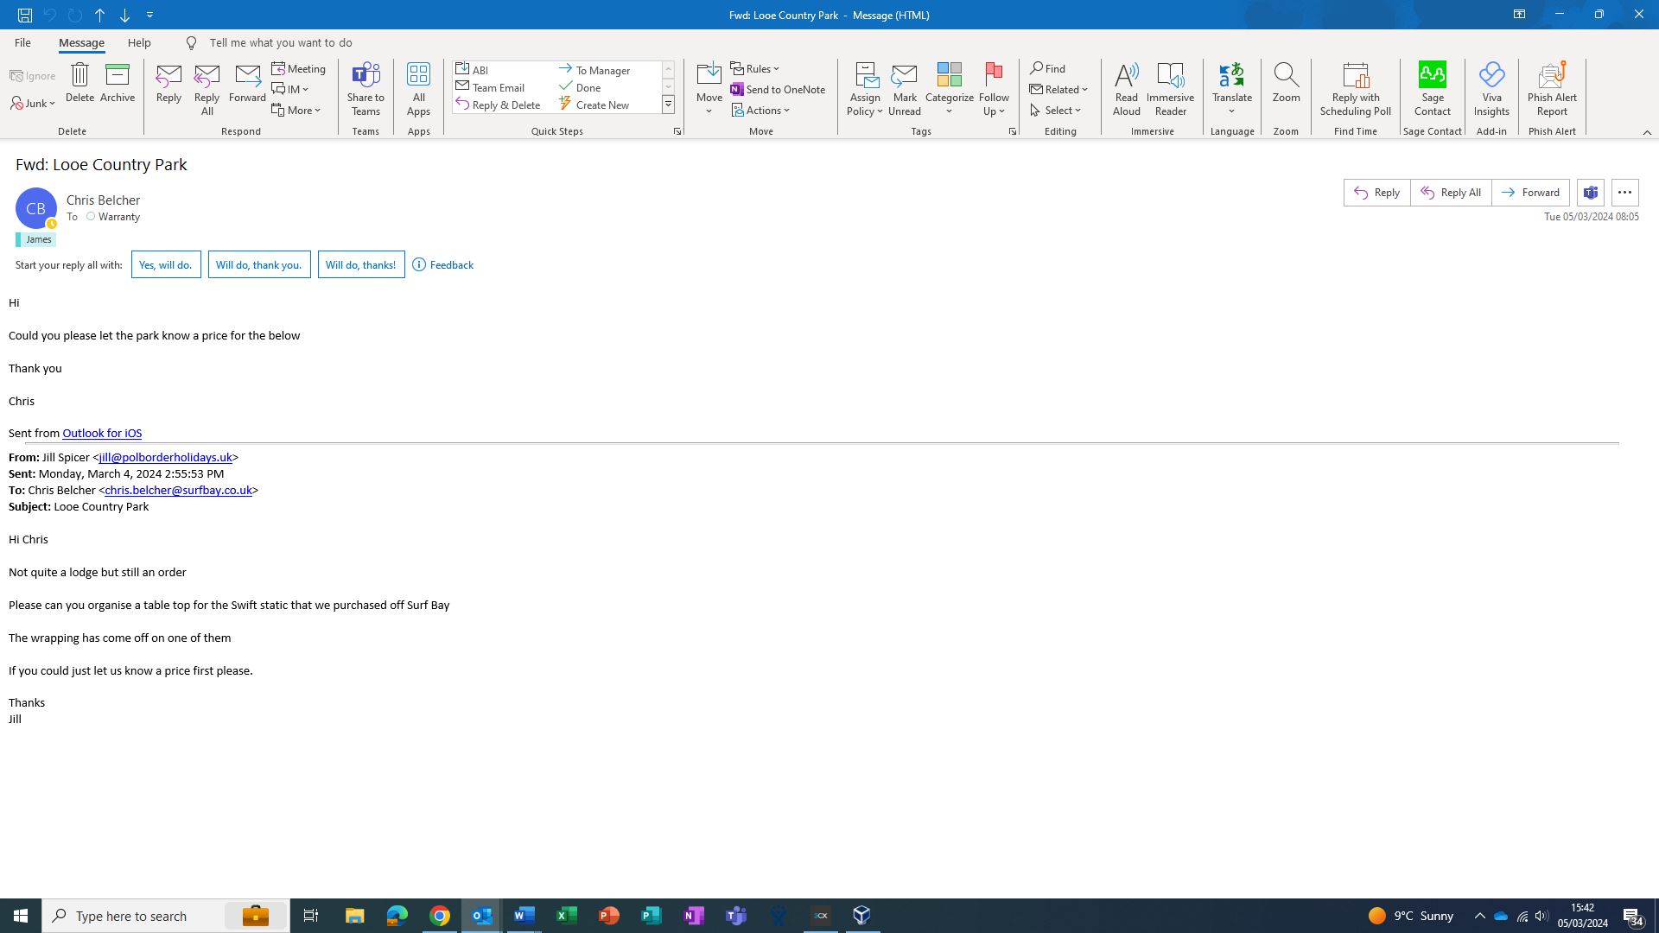Click the "Yes, will do." suggested reply

click(x=166, y=265)
